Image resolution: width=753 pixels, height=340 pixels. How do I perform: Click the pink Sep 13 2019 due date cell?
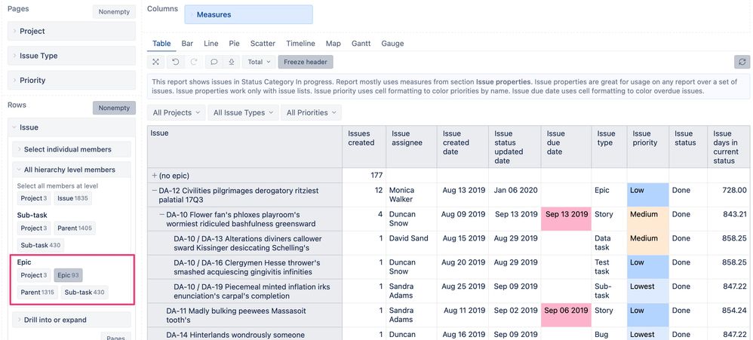(566, 219)
